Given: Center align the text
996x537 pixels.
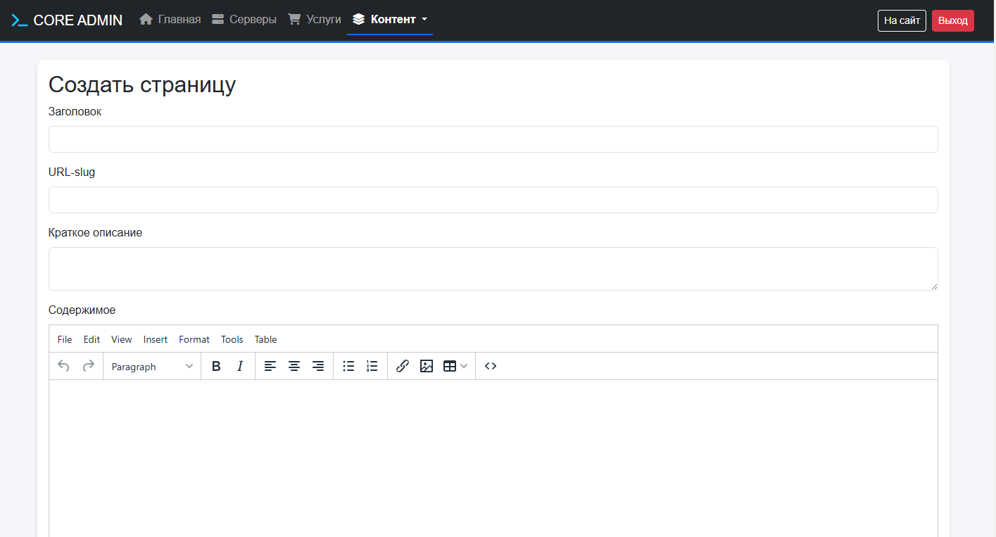Looking at the screenshot, I should click(294, 366).
